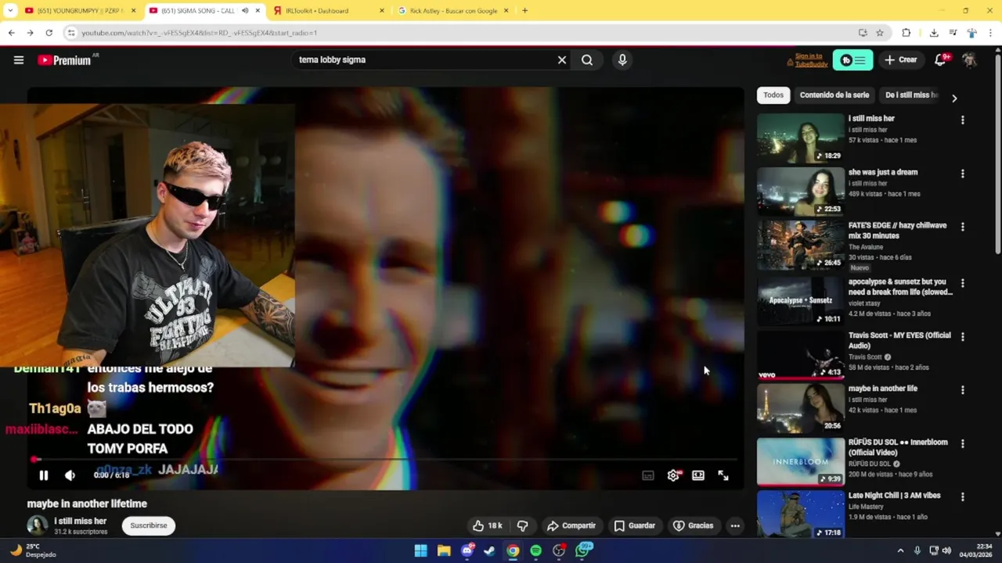Open options for apocalypse & sunsetz video
Viewport: 1002px width, 563px height.
point(963,283)
